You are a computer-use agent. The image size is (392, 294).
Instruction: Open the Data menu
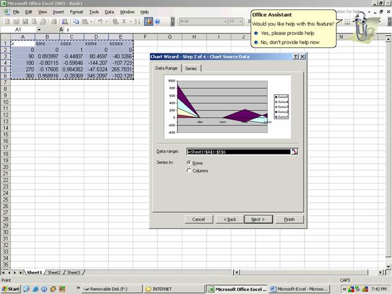[109, 12]
